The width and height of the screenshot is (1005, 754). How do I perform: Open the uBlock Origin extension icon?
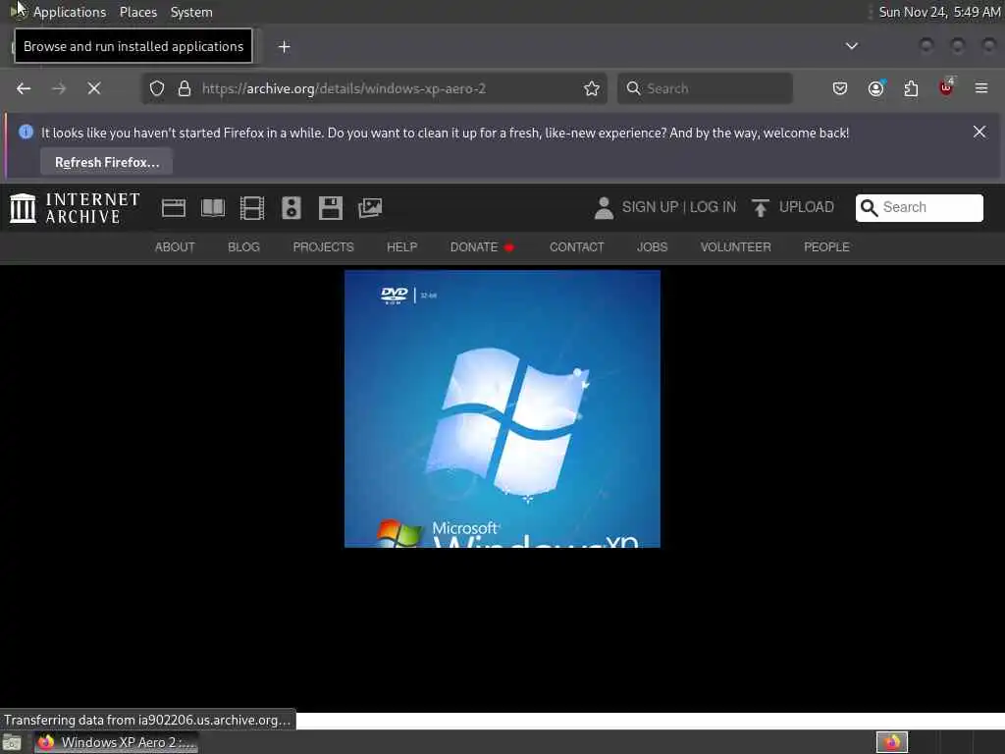click(x=946, y=87)
